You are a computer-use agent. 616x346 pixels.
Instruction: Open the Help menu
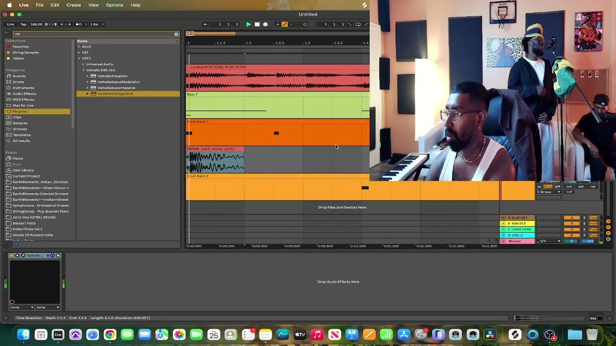tap(135, 5)
